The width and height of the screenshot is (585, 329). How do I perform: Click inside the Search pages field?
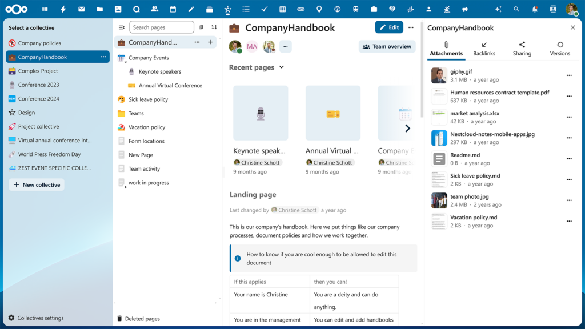162,27
